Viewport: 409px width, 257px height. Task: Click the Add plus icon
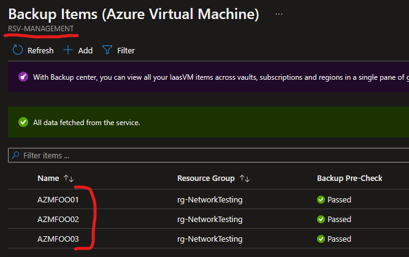(x=68, y=50)
